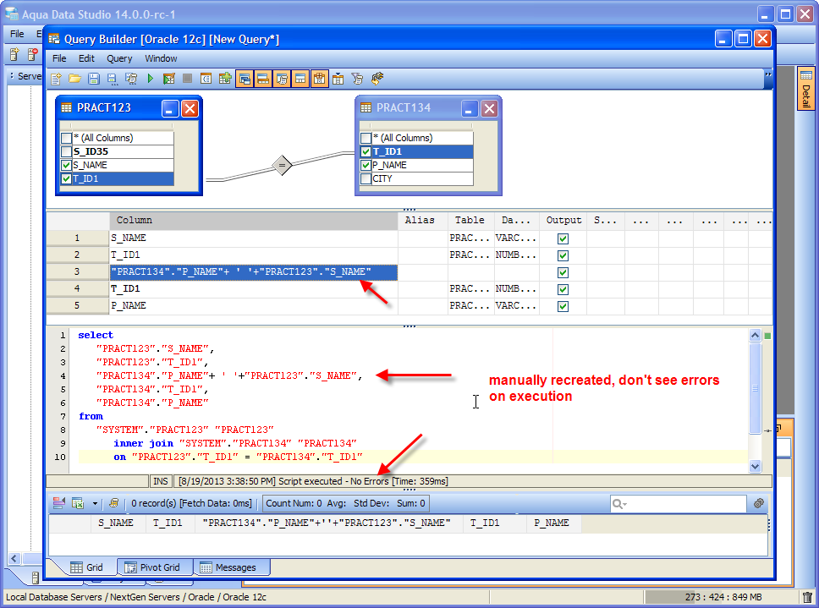Open the search magnifier dropdown in results
Viewport: 819px width, 608px height.
tap(619, 504)
